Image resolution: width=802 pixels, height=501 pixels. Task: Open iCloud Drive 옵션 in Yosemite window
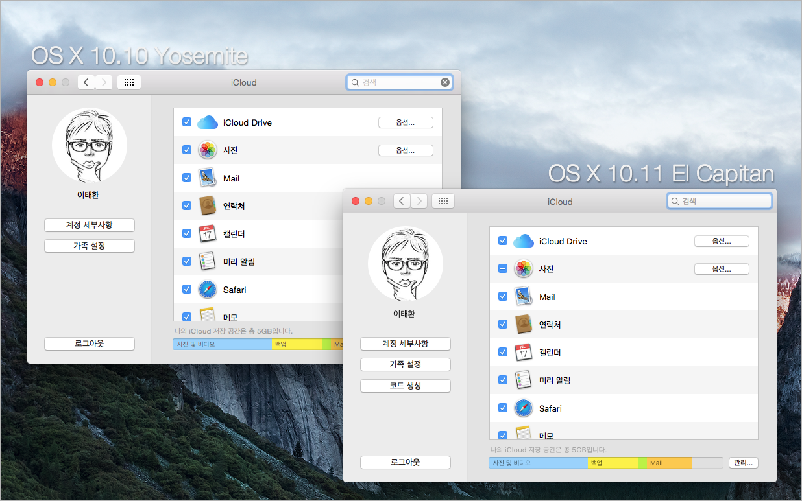406,122
